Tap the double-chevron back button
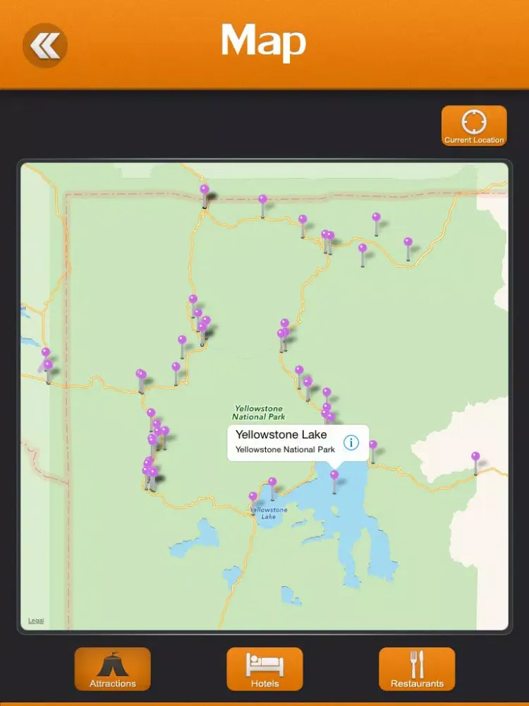This screenshot has height=706, width=529. [45, 45]
